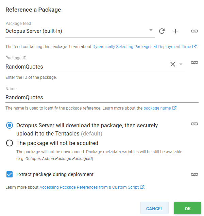Screen dimensions: 204x216
Task: Add a new package feed
Action: click(x=175, y=31)
